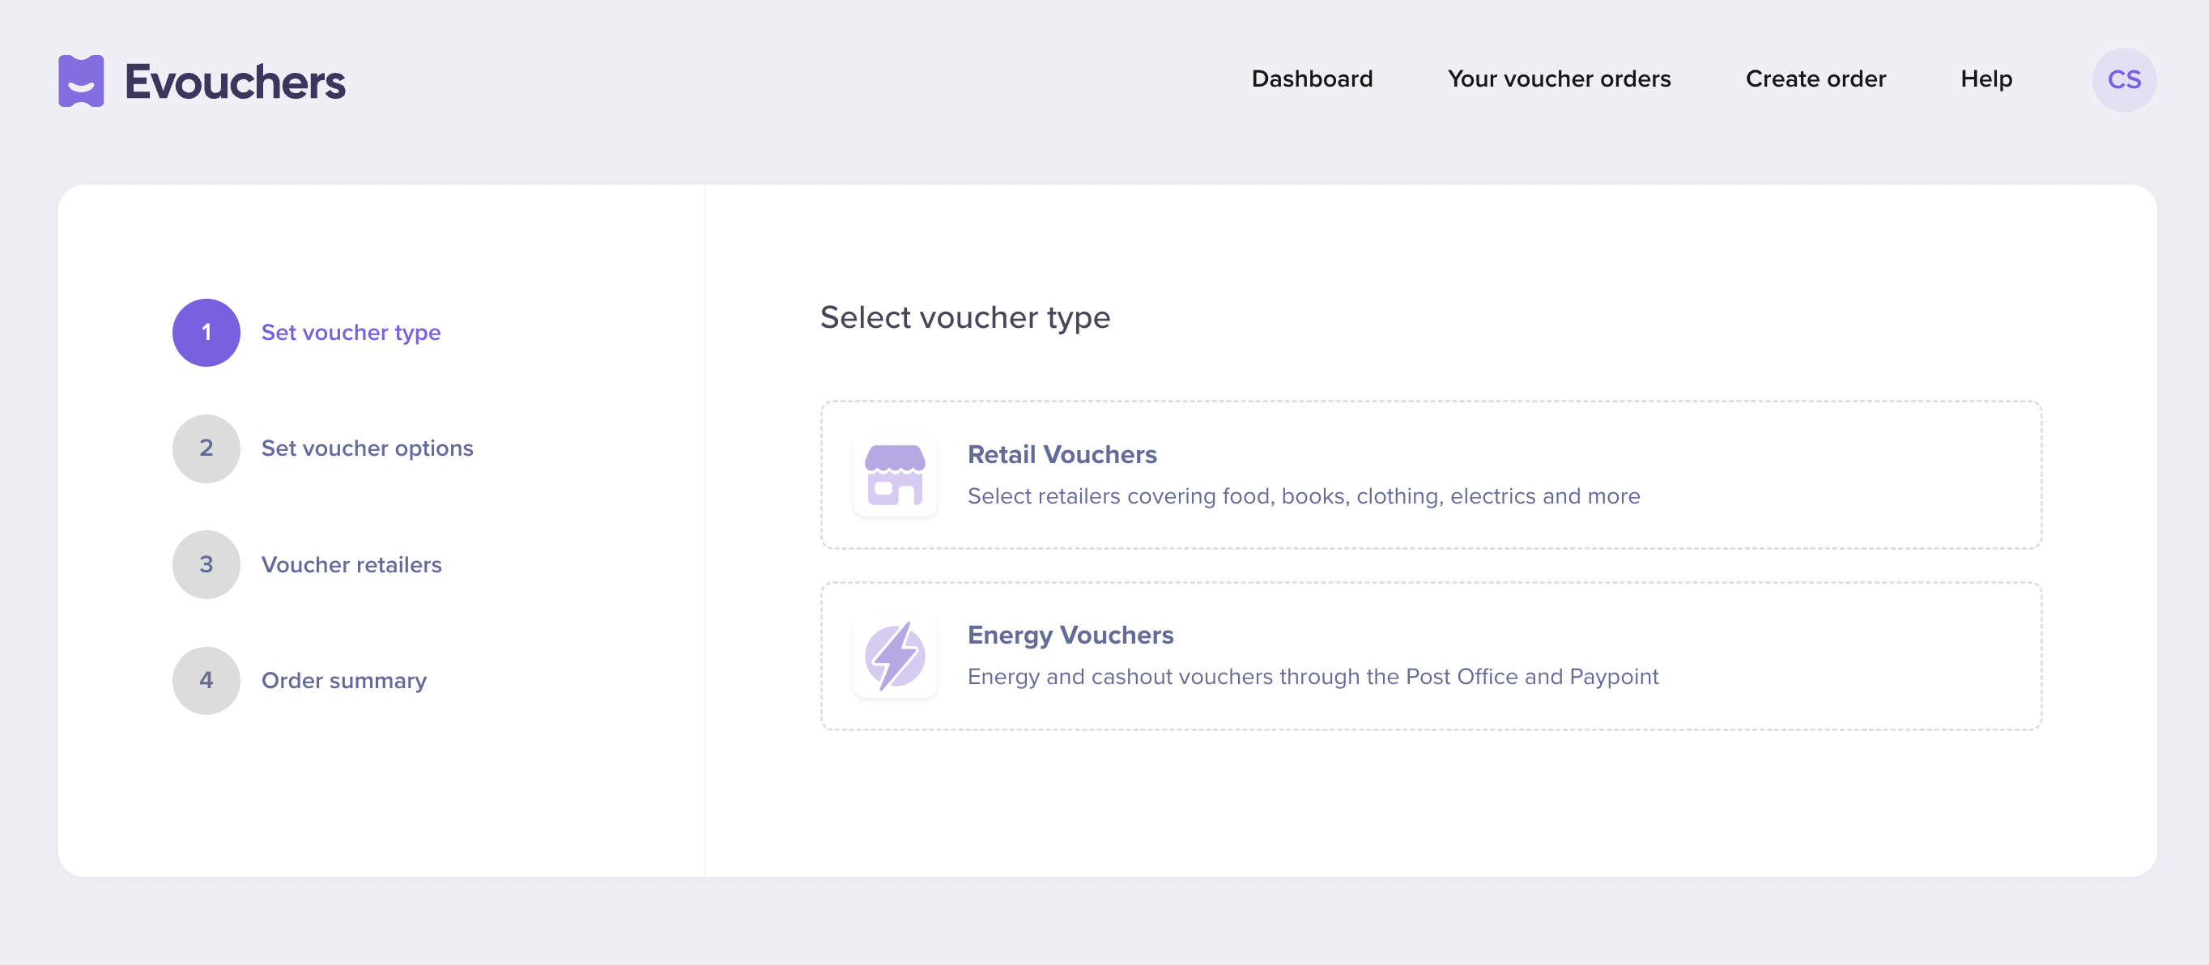
Task: Click the Set voucher type step label
Action: click(x=351, y=333)
